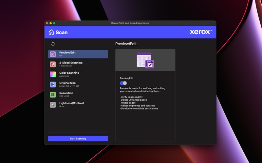Click the "None" value under Lightness/Contrast
This screenshot has height=163, width=262.
tap(62, 106)
